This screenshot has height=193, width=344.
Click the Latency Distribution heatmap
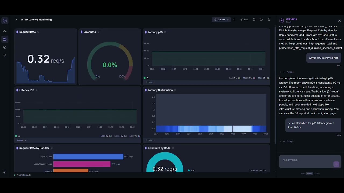coord(211,113)
